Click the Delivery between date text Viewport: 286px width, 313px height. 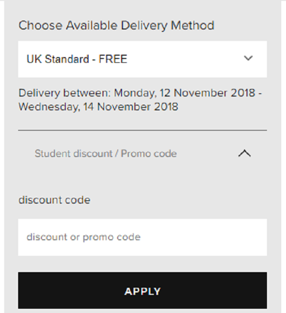[140, 100]
